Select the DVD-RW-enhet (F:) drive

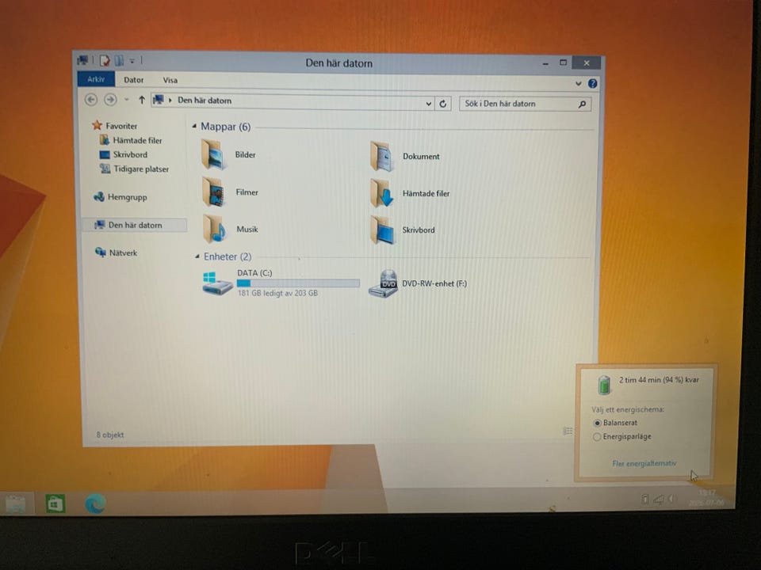pyautogui.click(x=418, y=283)
